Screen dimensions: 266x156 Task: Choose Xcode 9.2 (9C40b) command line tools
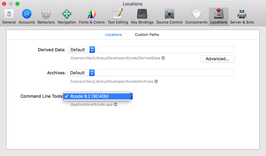97,96
